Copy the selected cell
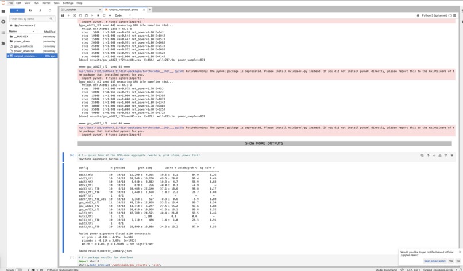Image resolution: width=463 pixels, height=271 pixels. click(80, 15)
